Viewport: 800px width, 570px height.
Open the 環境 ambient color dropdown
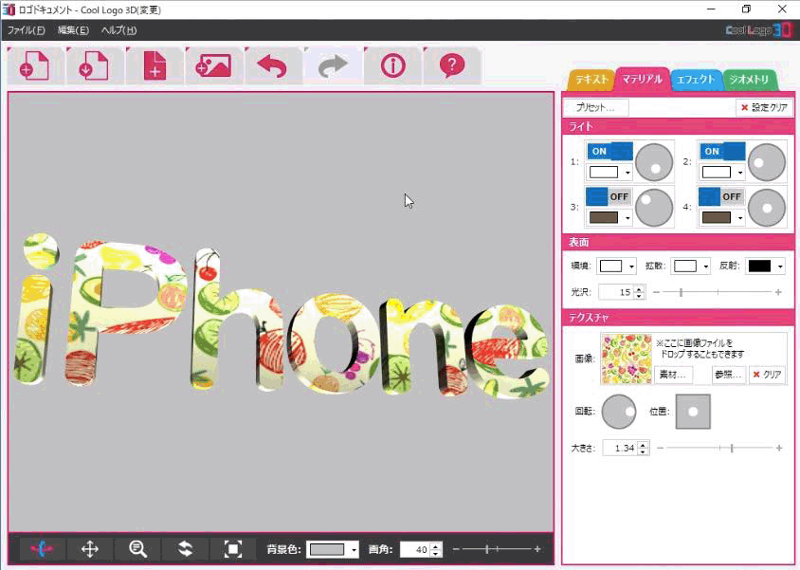(x=631, y=266)
